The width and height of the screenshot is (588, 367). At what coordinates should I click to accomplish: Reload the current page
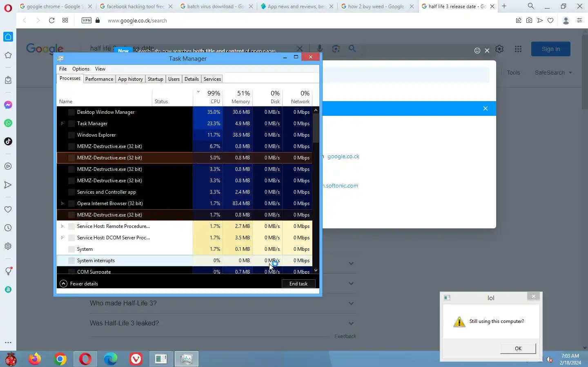coord(51,20)
